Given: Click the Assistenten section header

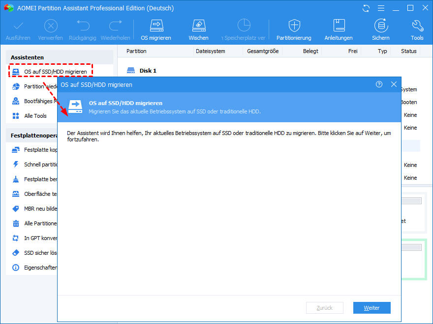Looking at the screenshot, I should (60, 57).
